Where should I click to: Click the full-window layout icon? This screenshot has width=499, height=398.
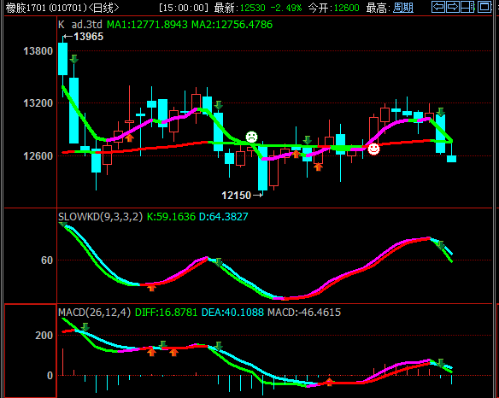[484, 7]
